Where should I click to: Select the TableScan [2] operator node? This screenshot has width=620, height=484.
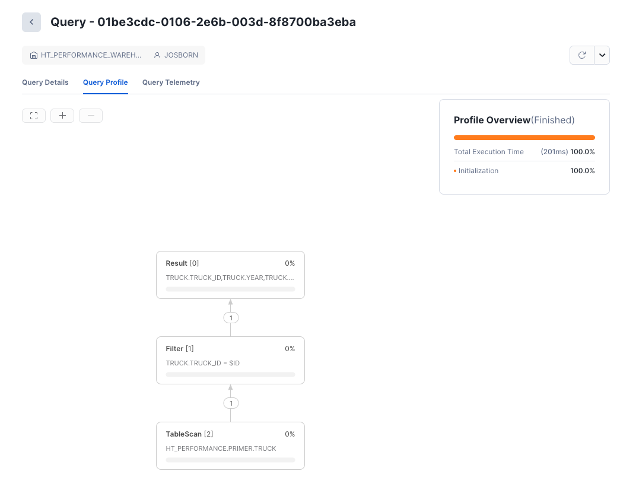pyautogui.click(x=230, y=445)
